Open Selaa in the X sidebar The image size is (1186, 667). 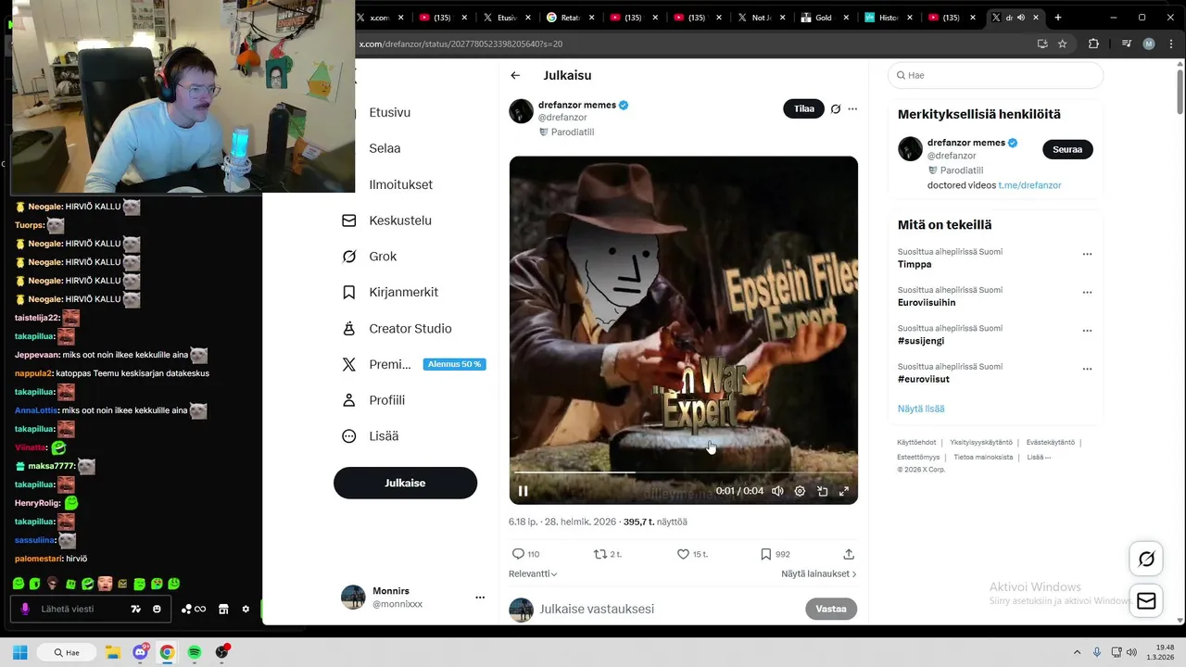tap(385, 148)
